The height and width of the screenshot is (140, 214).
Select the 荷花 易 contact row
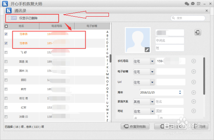pos(54,98)
